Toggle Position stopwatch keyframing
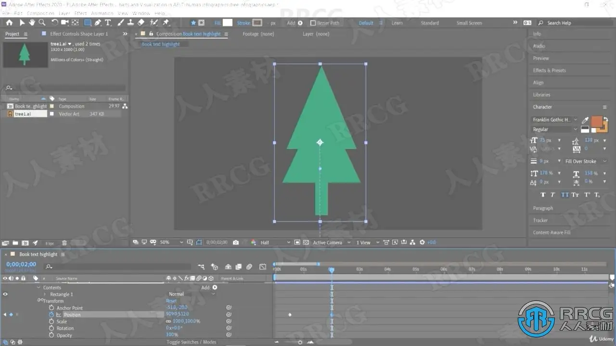Viewport: 616px width, 346px height. pyautogui.click(x=51, y=315)
